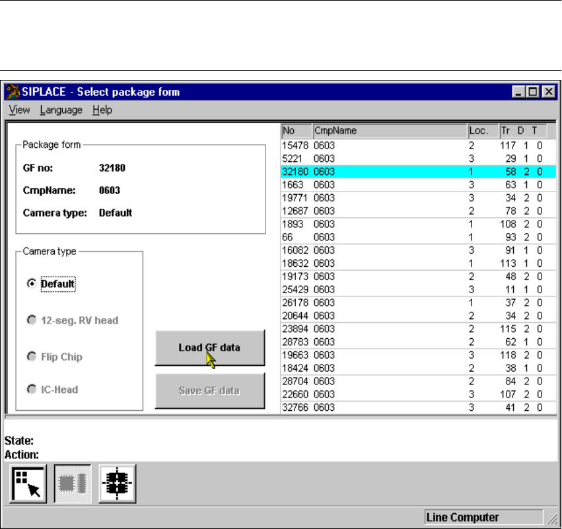The width and height of the screenshot is (562, 529).
Task: Select row with package number 19771
Action: pyautogui.click(x=418, y=198)
